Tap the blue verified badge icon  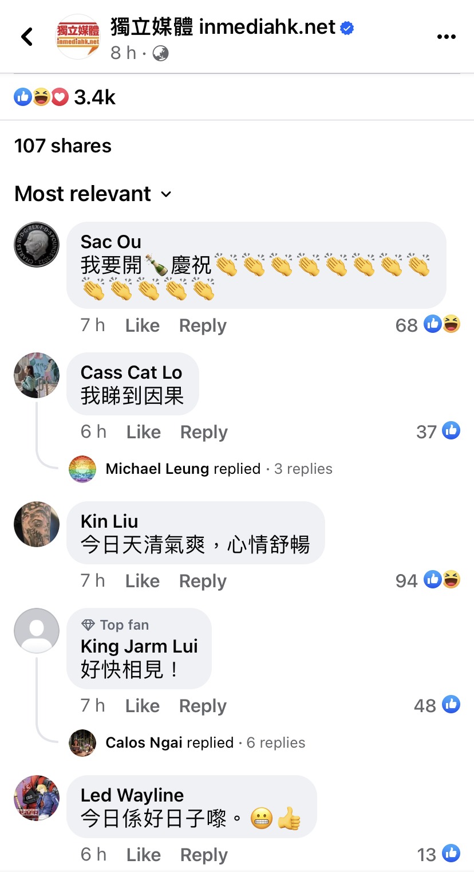pyautogui.click(x=347, y=27)
